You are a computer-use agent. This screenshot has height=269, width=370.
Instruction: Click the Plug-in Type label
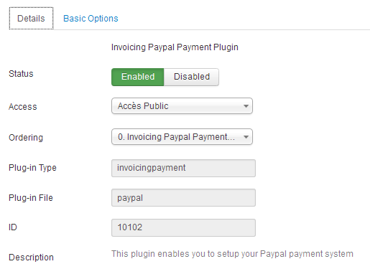[x=32, y=168]
